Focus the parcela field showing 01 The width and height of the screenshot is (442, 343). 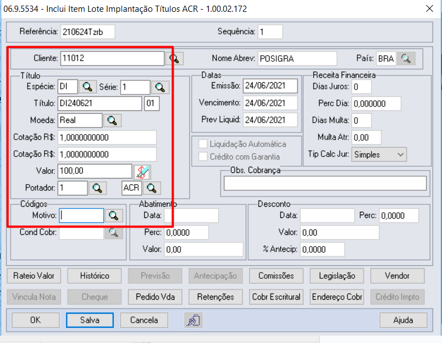pos(152,104)
